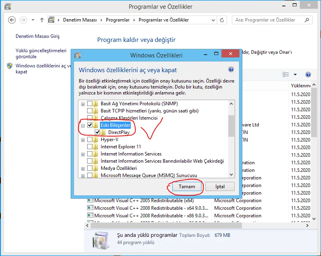The image size is (321, 256).
Task: Expand the Medya Özellikleri node
Action: coord(83,169)
